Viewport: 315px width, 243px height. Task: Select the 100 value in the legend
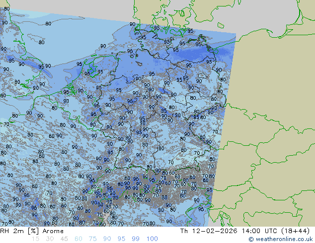[152, 239]
